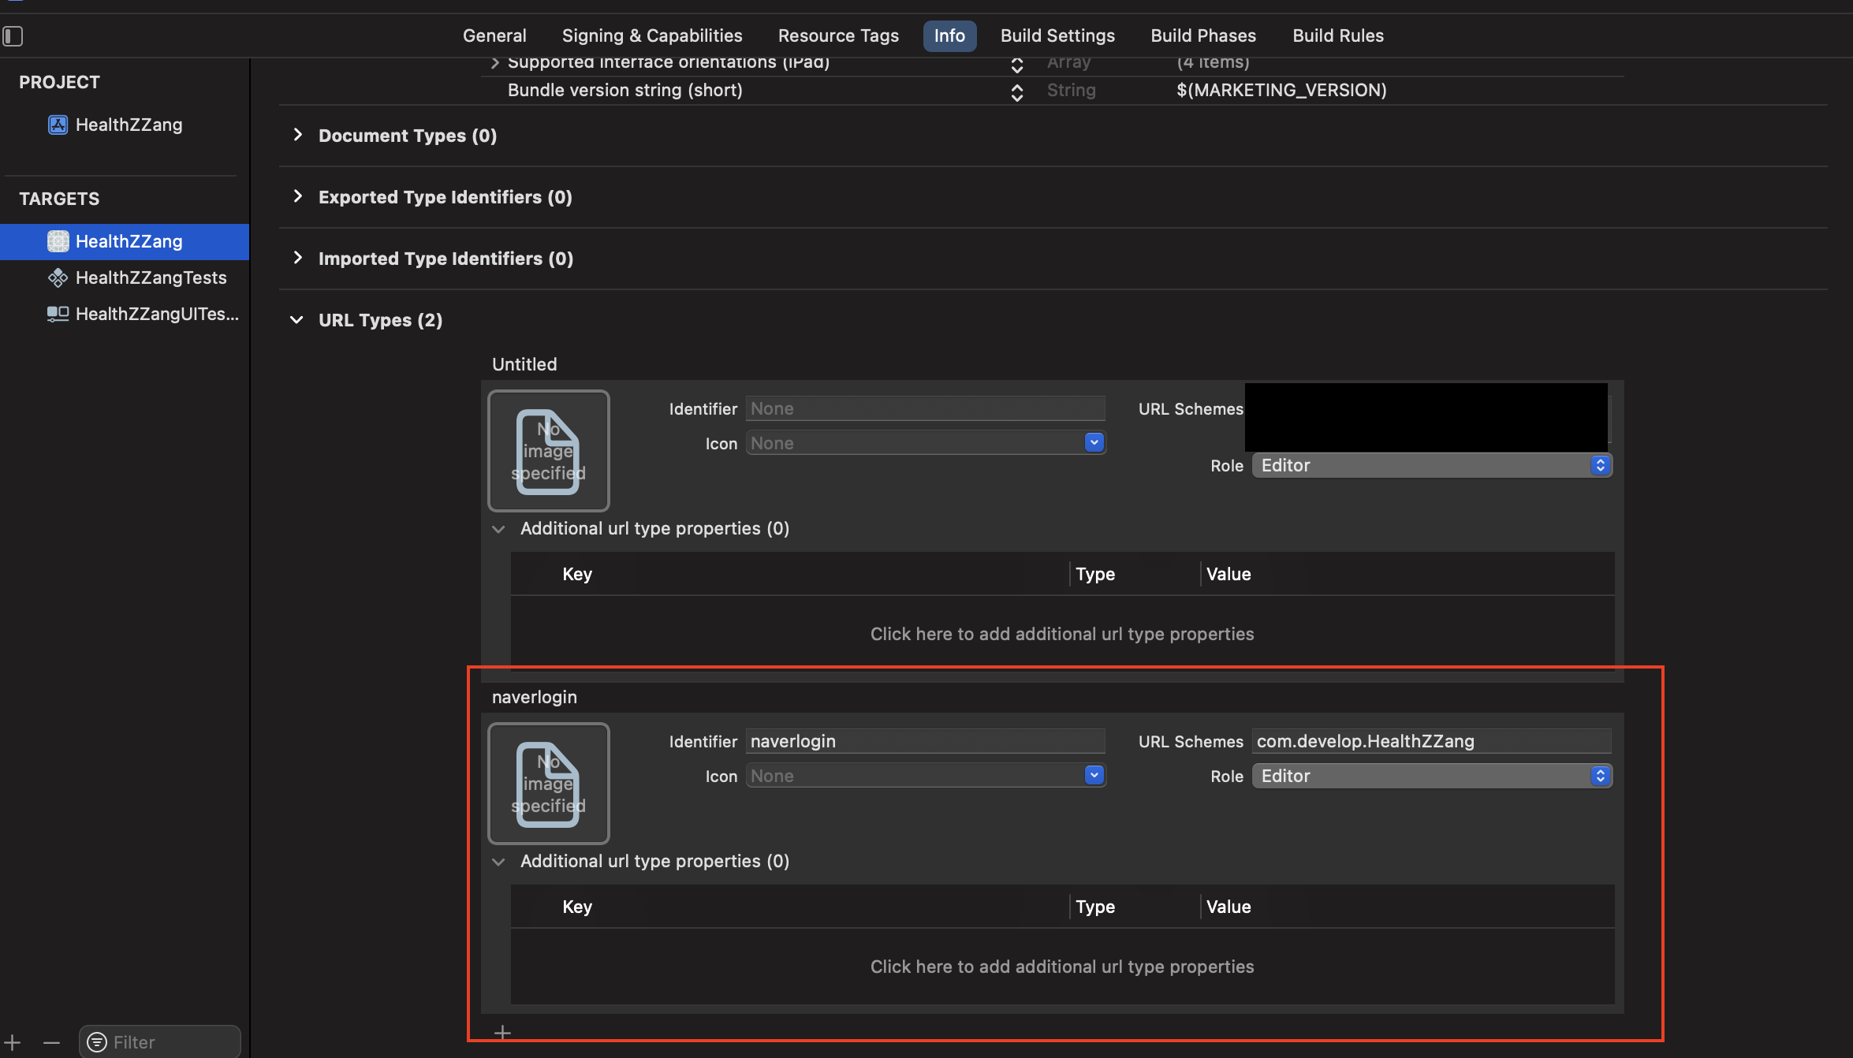1853x1058 pixels.
Task: Click the add target plus icon
Action: [x=13, y=1042]
